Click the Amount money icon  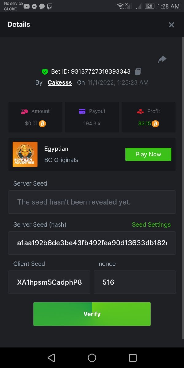pos(25,111)
